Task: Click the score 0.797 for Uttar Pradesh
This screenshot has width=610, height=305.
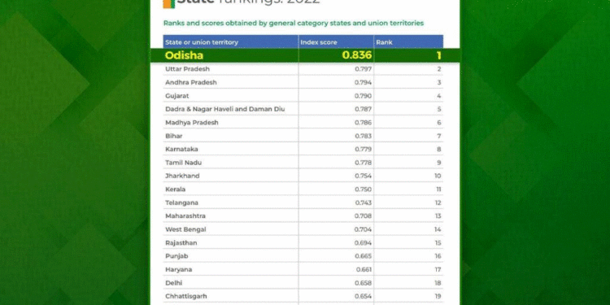Action: tap(363, 69)
